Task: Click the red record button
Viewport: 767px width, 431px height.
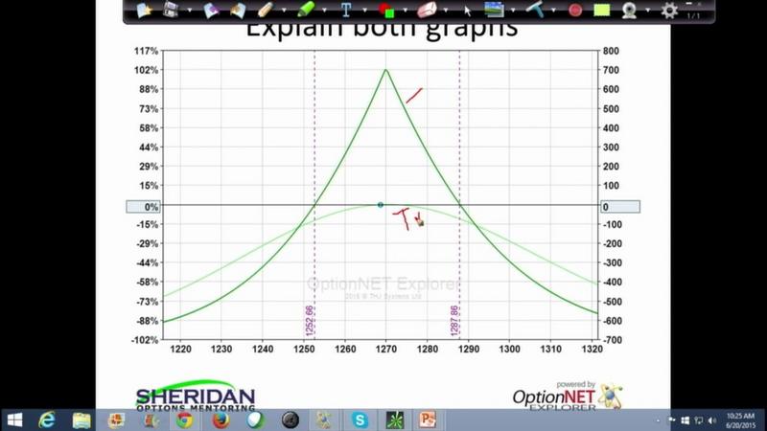Action: click(x=575, y=11)
